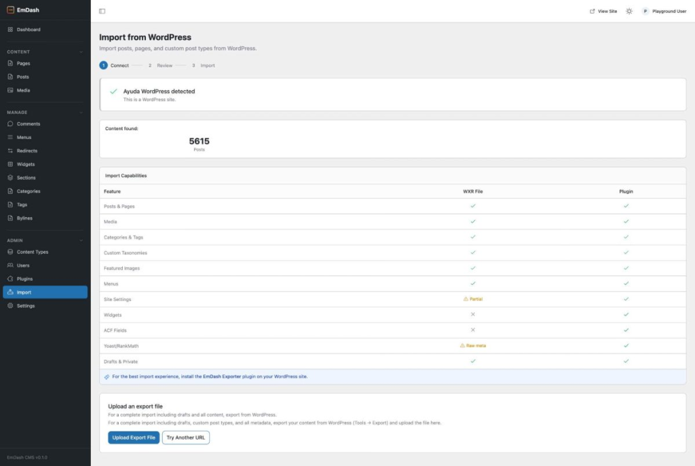Collapse the ADMIN sidebar section

[81, 240]
